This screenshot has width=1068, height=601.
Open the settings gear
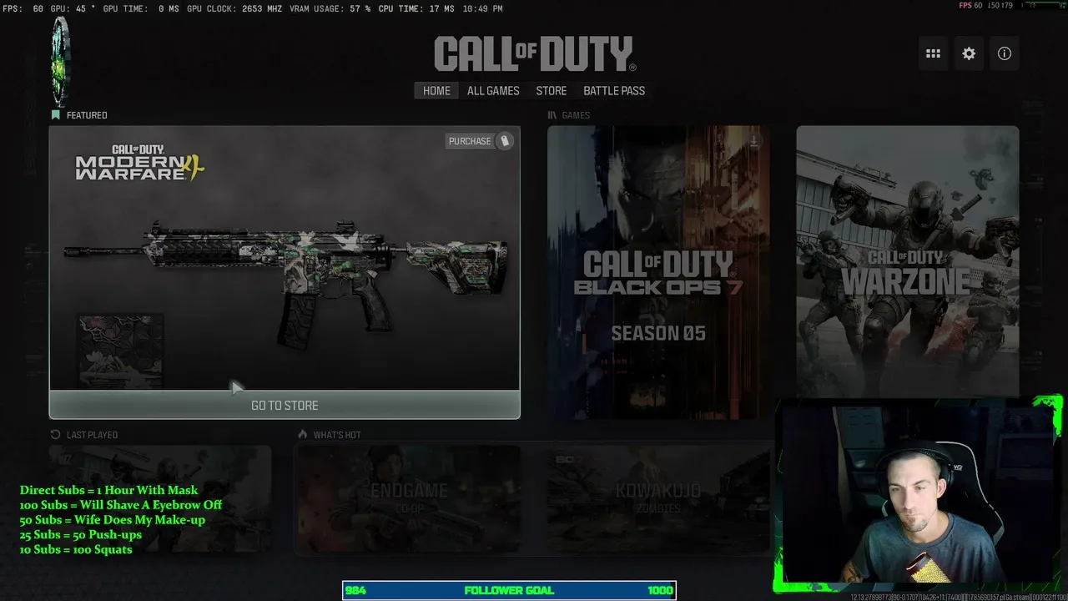pyautogui.click(x=969, y=53)
